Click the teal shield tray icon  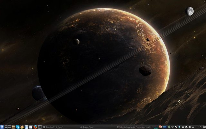[x=180, y=127]
